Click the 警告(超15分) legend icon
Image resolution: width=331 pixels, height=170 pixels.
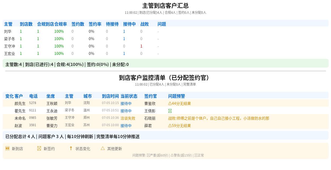tap(172, 155)
